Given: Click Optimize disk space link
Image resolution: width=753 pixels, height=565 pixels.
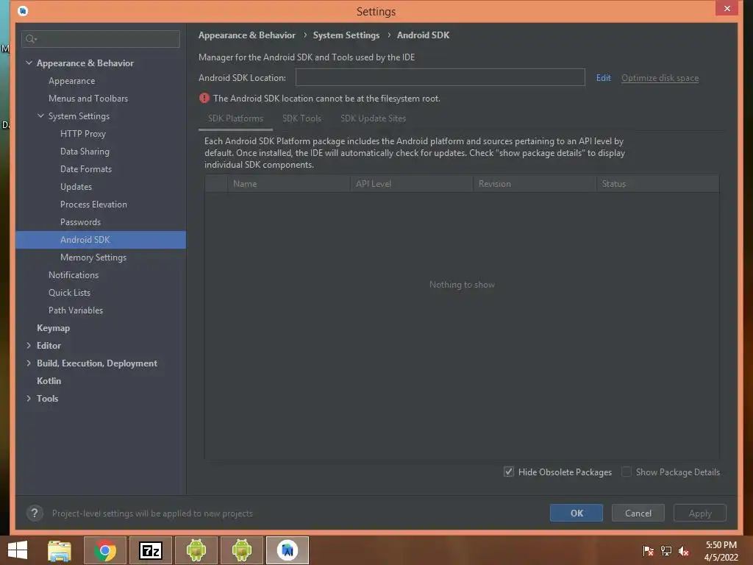Looking at the screenshot, I should 660,78.
